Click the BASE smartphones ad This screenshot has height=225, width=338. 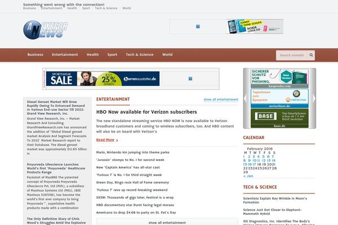click(x=279, y=118)
